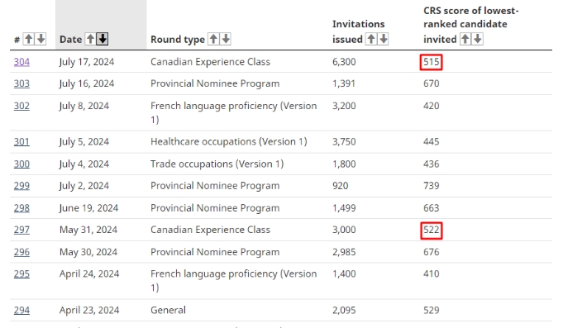Open draw number 304 link
The height and width of the screenshot is (328, 563).
pyautogui.click(x=21, y=62)
